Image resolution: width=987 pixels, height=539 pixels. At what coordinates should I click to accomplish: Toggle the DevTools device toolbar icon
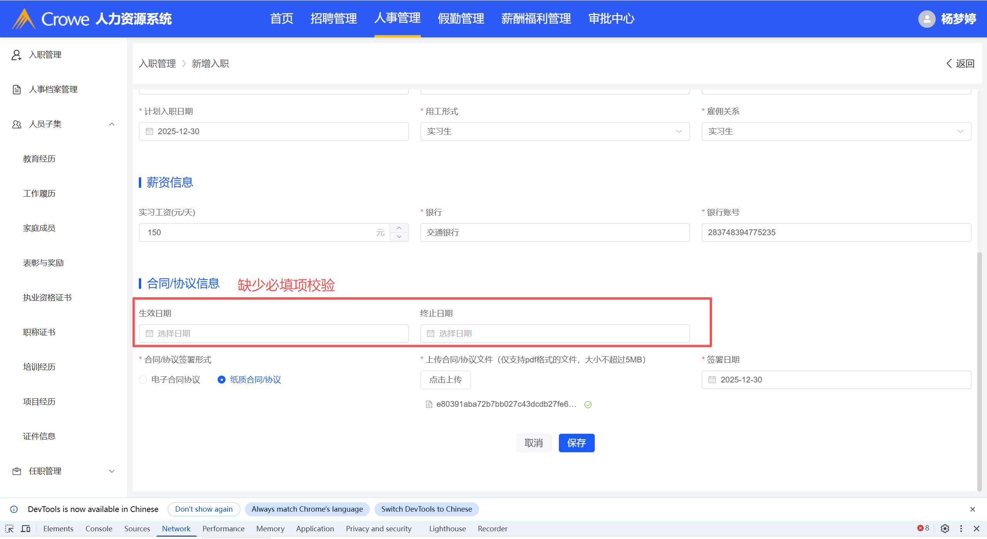(25, 529)
